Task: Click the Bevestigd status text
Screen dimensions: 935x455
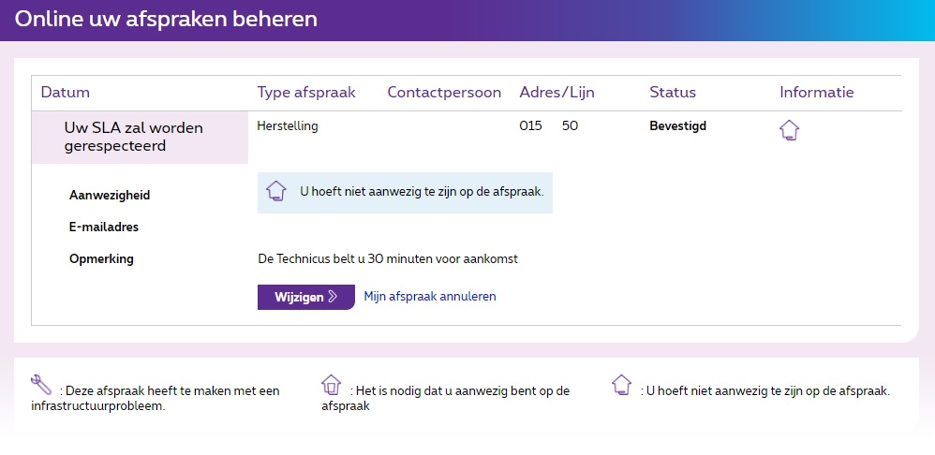Action: (678, 126)
